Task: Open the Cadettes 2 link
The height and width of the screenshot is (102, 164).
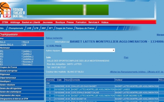Action: click(28, 59)
